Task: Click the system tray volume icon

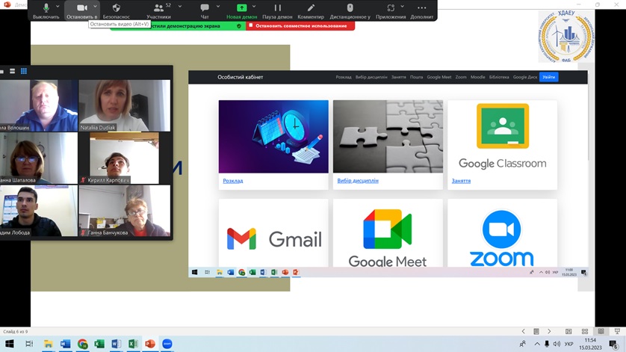Action: (557, 344)
